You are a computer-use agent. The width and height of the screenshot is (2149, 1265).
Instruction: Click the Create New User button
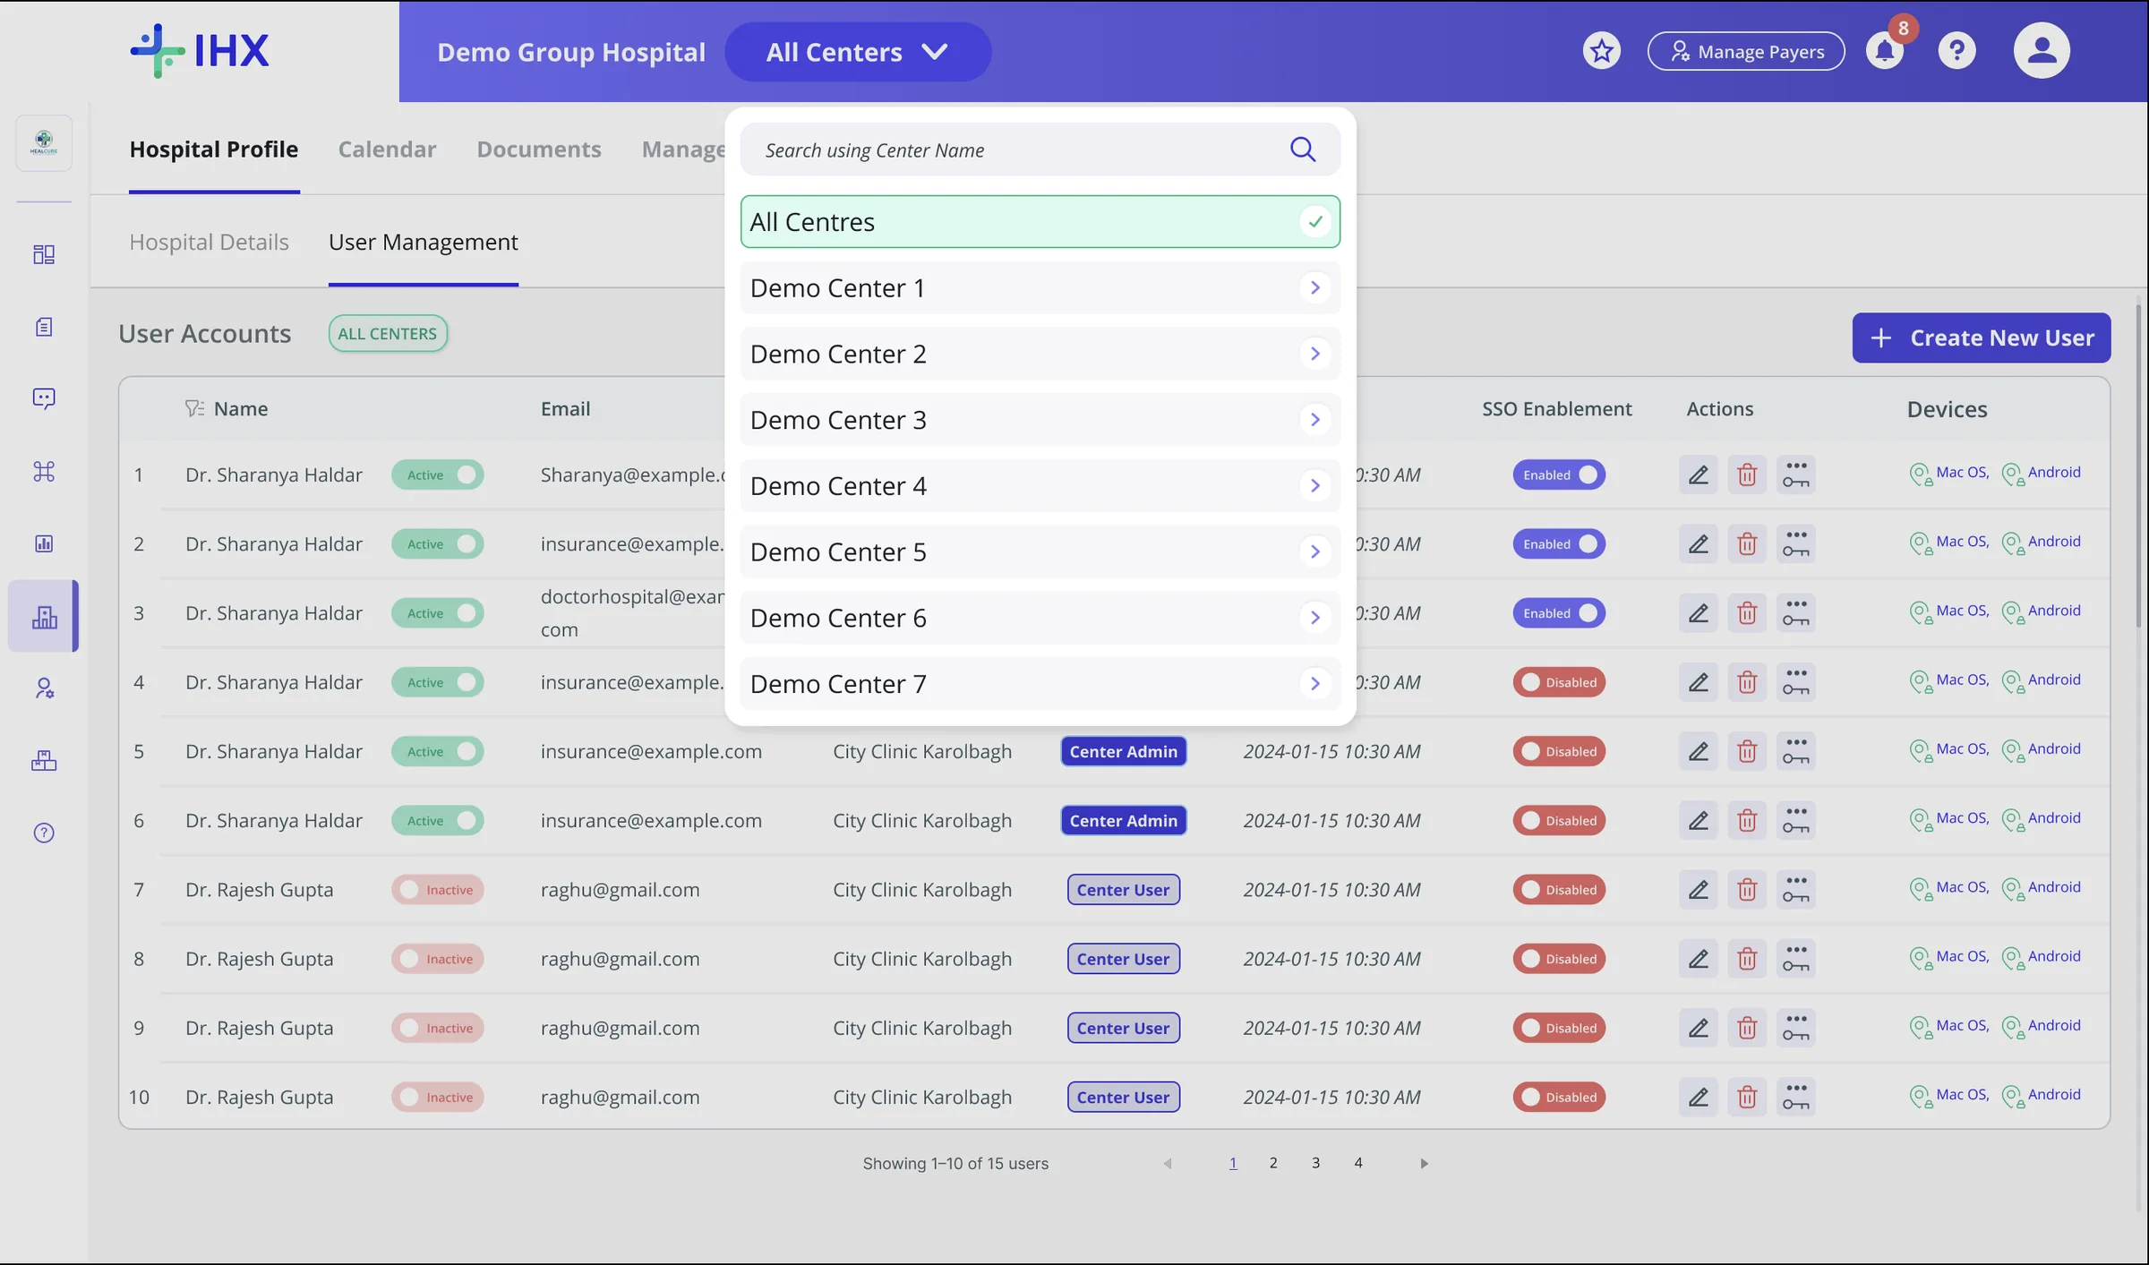click(x=1981, y=338)
